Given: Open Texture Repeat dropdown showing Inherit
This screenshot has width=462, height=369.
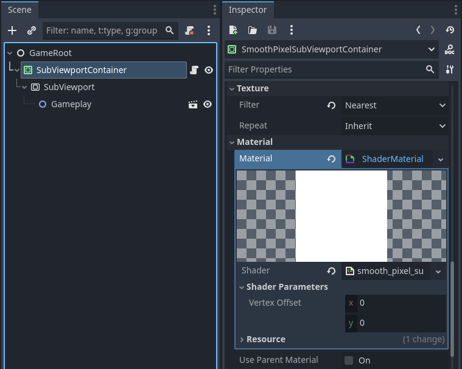Looking at the screenshot, I should tap(395, 126).
